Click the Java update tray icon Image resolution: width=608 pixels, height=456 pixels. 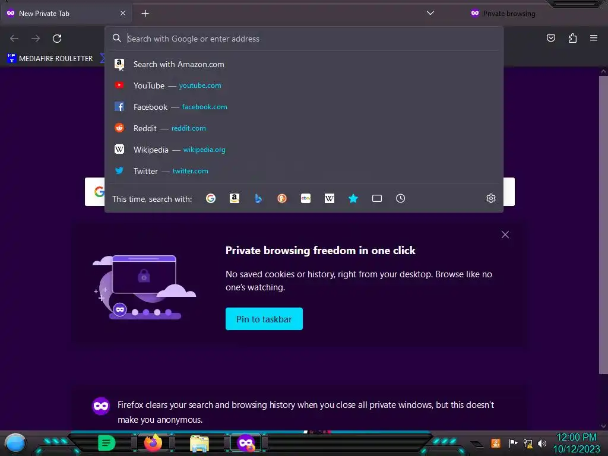(496, 443)
